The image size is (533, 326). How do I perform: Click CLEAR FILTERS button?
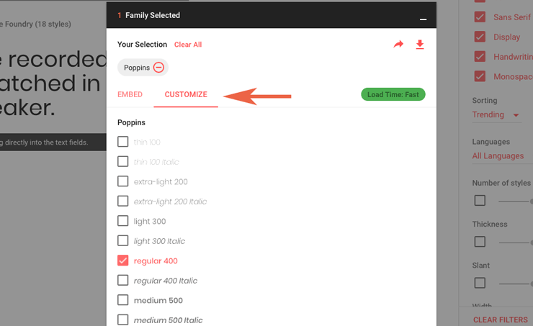(501, 320)
